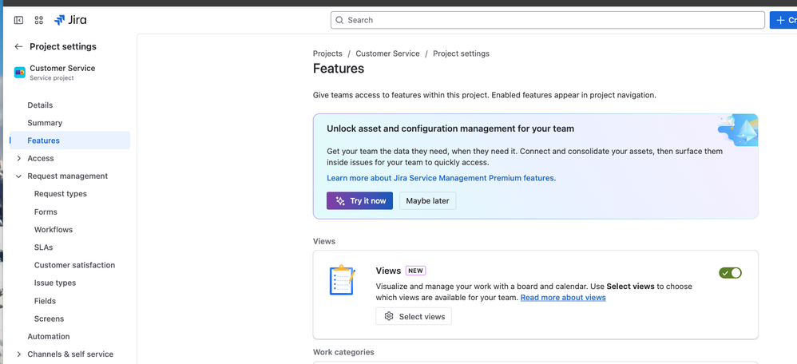Collapse the sidebar using the panel icon
Screen dimensions: 797x364
[19, 20]
